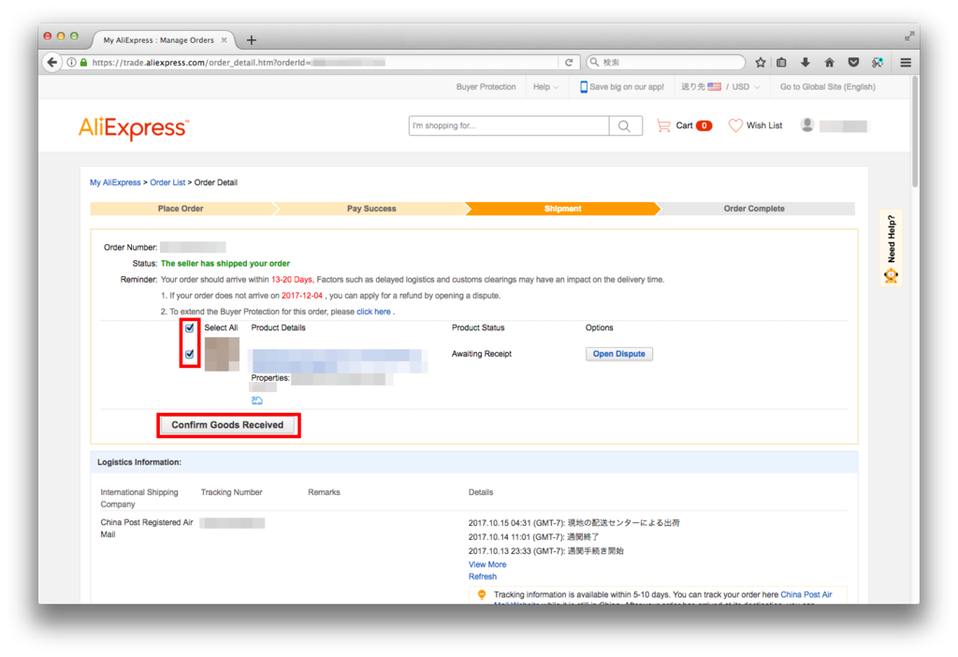Open the ship-to country and USD currency dropdown

coord(721,87)
